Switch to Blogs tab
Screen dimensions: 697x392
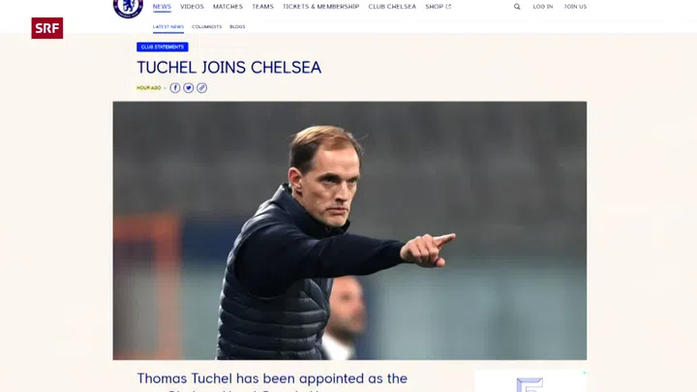coord(237,27)
